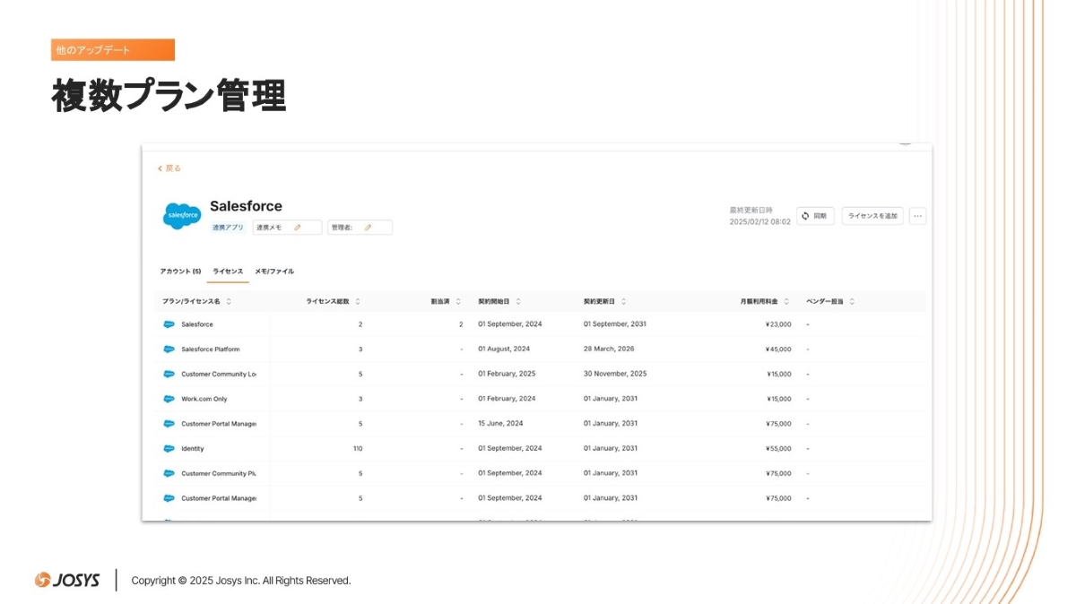Image resolution: width=1076 pixels, height=604 pixels.
Task: Click the pencil icon beside 連携メモ
Action: [298, 228]
